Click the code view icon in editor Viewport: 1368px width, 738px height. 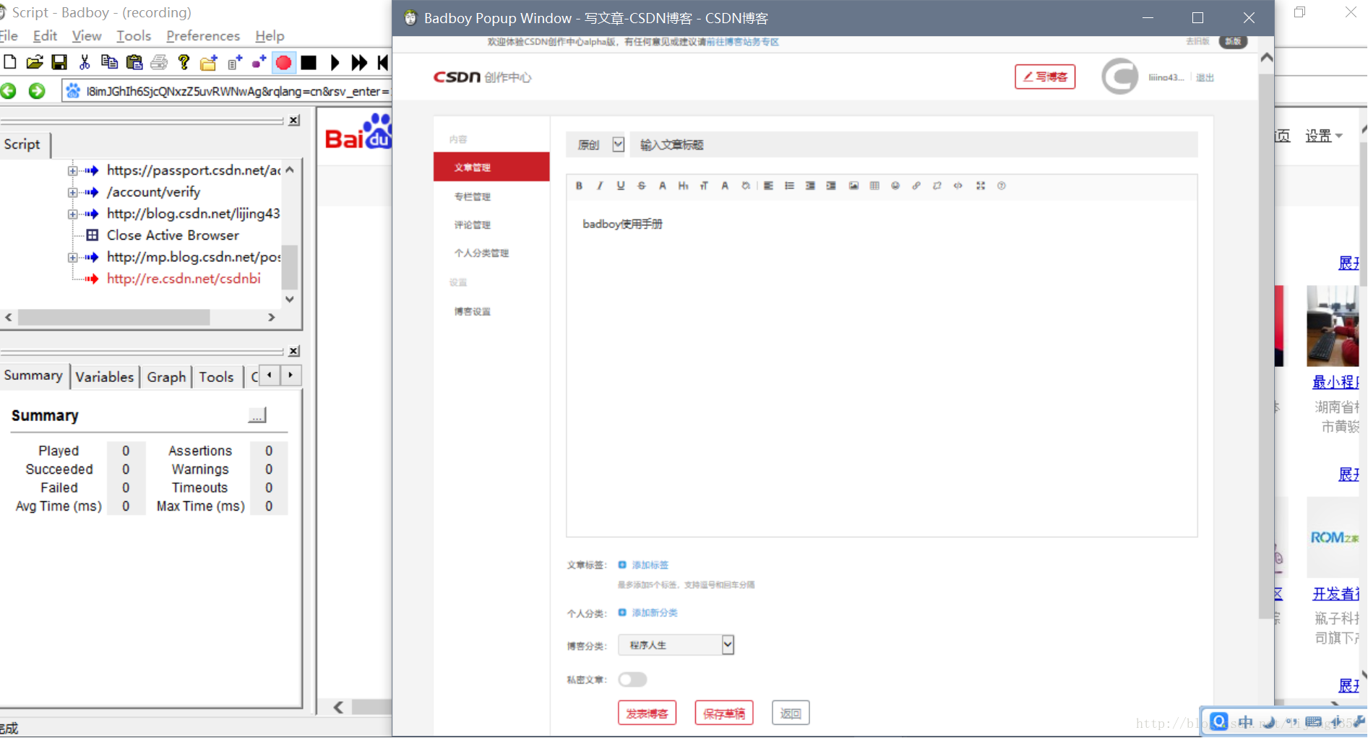point(958,186)
